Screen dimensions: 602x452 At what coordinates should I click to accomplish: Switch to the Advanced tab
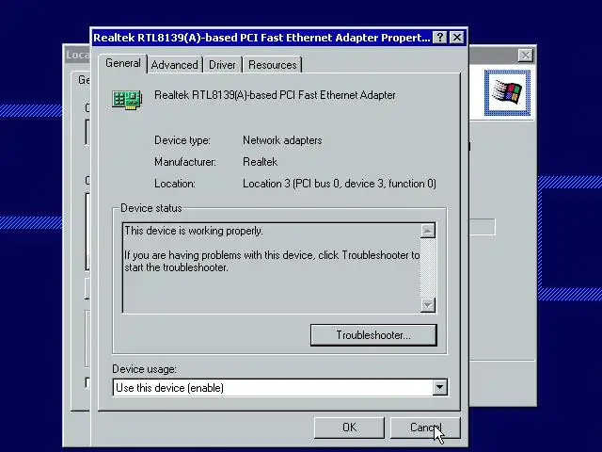click(x=174, y=65)
